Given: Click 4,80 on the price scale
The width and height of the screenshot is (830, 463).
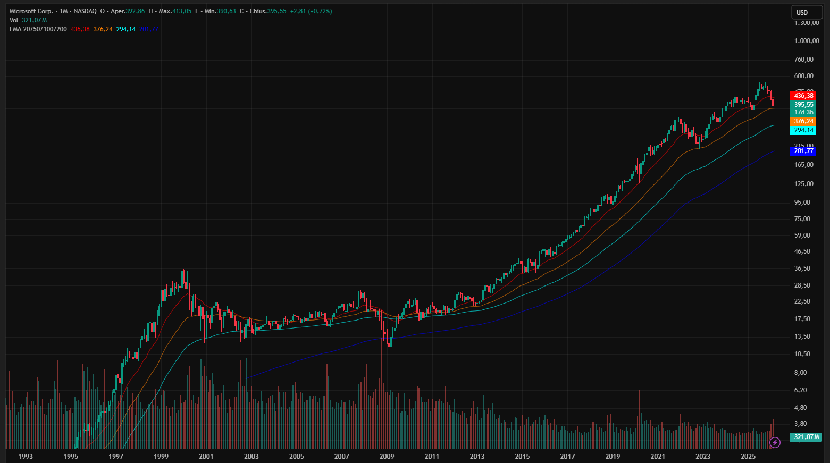Looking at the screenshot, I should pos(801,408).
